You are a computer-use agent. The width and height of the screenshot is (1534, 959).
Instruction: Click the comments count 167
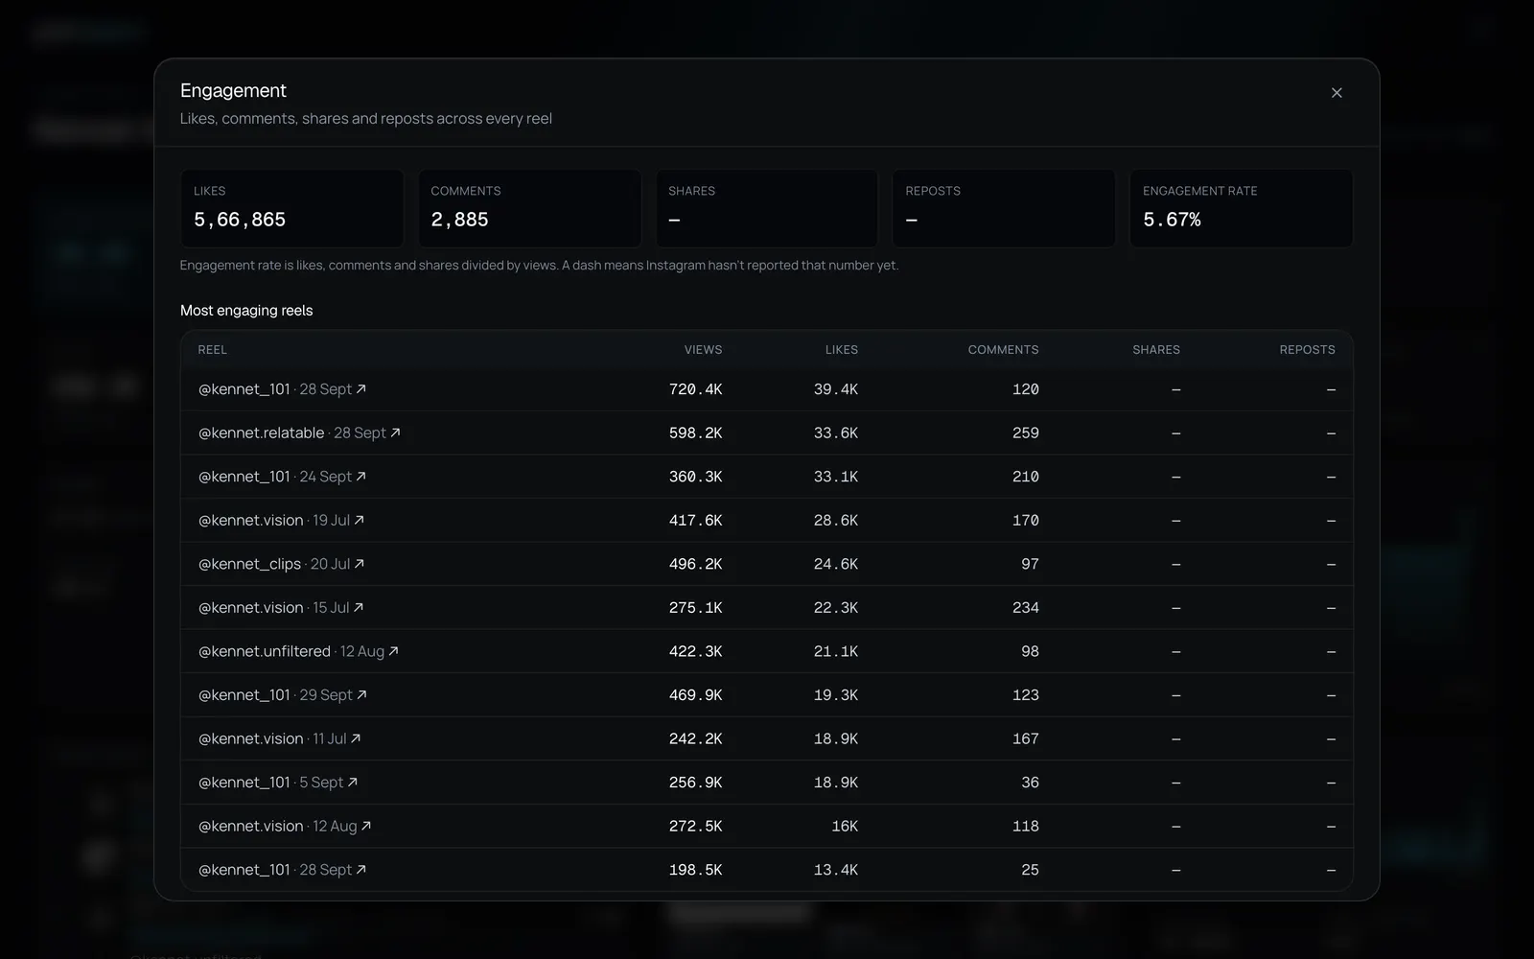pos(1026,738)
